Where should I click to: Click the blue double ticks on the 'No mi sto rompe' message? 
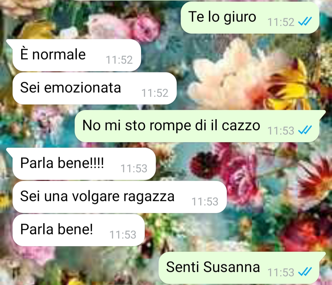click(x=305, y=130)
